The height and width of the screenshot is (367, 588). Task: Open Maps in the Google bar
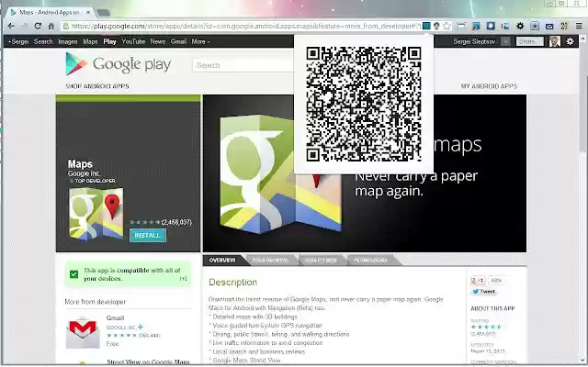90,41
